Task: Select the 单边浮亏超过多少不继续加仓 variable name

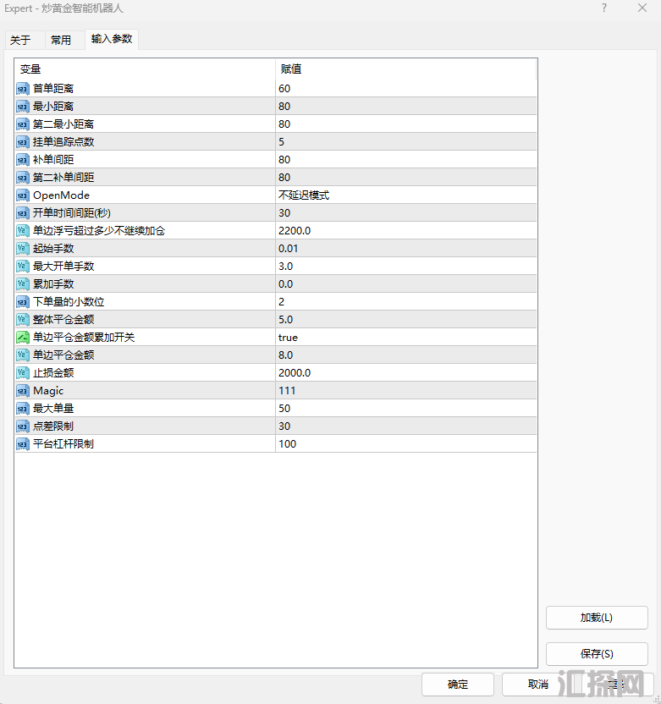Action: 99,231
